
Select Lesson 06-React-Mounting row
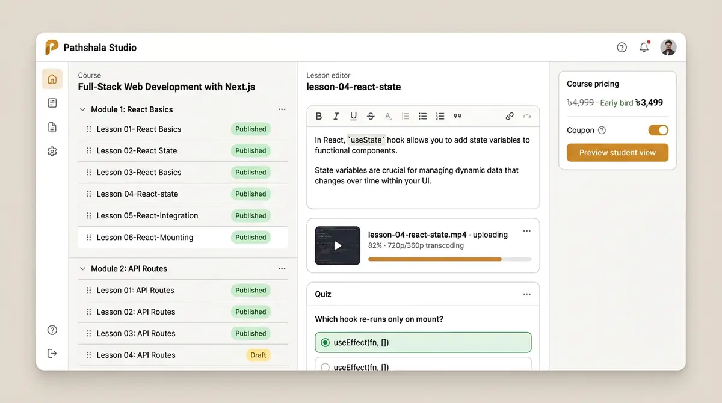183,237
